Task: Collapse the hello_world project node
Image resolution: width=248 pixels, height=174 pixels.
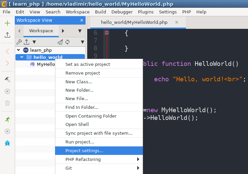Action: pyautogui.click(x=22, y=57)
